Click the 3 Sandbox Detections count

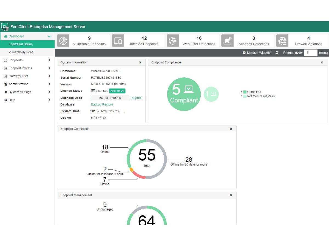pyautogui.click(x=254, y=38)
